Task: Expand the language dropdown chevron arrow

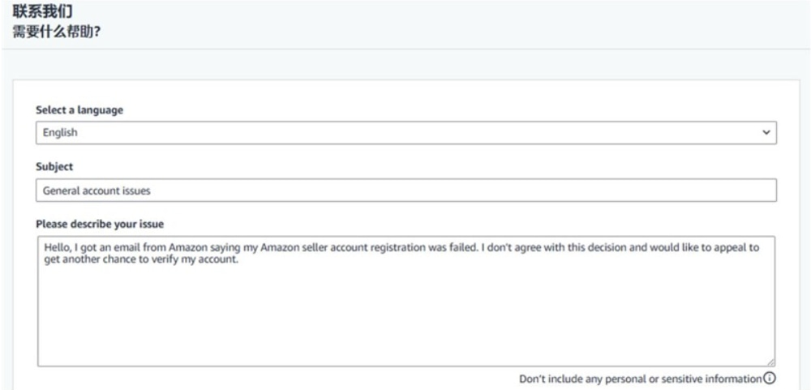Action: point(765,133)
